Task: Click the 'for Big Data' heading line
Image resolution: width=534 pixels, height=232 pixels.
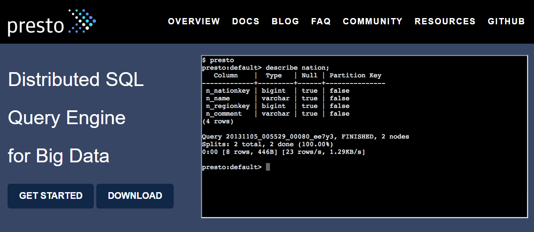Action: 58,156
